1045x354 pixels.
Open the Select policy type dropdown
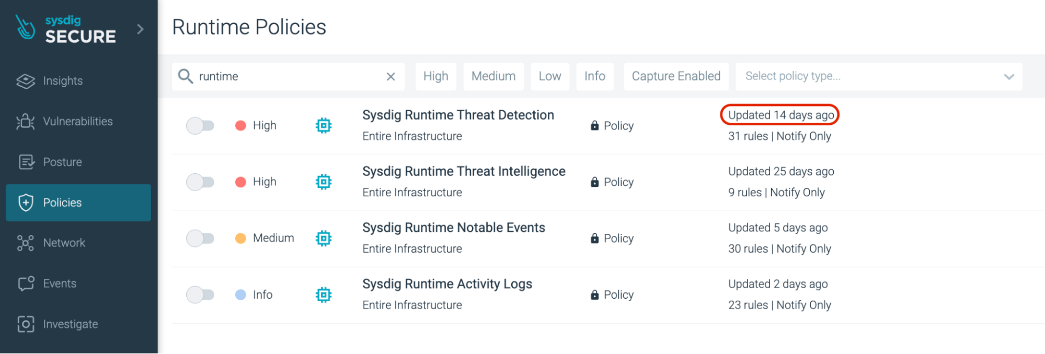pos(868,76)
